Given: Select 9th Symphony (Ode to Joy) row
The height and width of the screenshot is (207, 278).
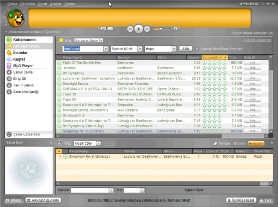Looking at the screenshot, I should click(162, 126).
